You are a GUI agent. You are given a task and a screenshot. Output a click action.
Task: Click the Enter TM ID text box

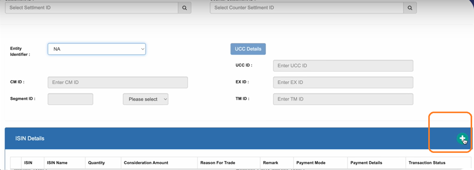[343, 99]
